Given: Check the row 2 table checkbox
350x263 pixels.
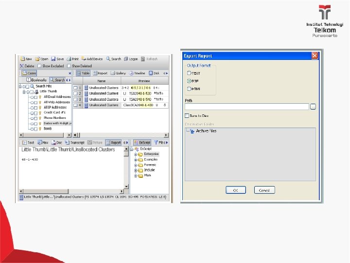Looking at the screenshot, I should click(76, 94).
